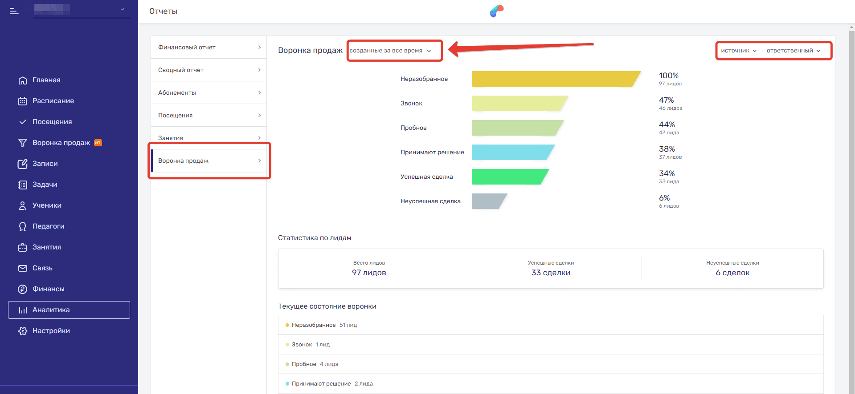This screenshot has width=855, height=394.
Task: Click the Расписание calendar icon
Action: click(23, 101)
